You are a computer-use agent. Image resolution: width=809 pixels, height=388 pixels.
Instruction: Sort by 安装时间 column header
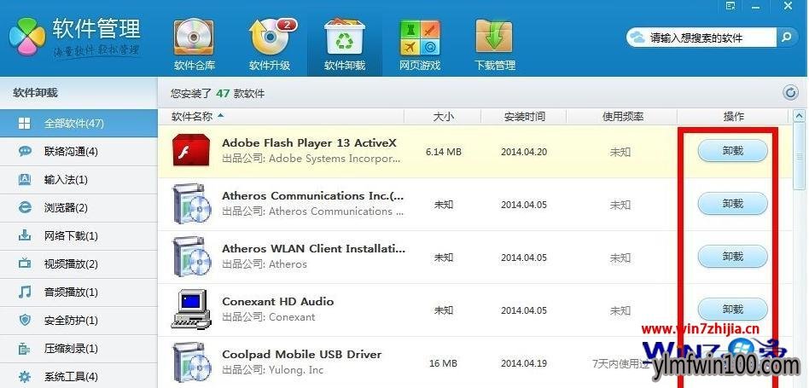point(524,116)
